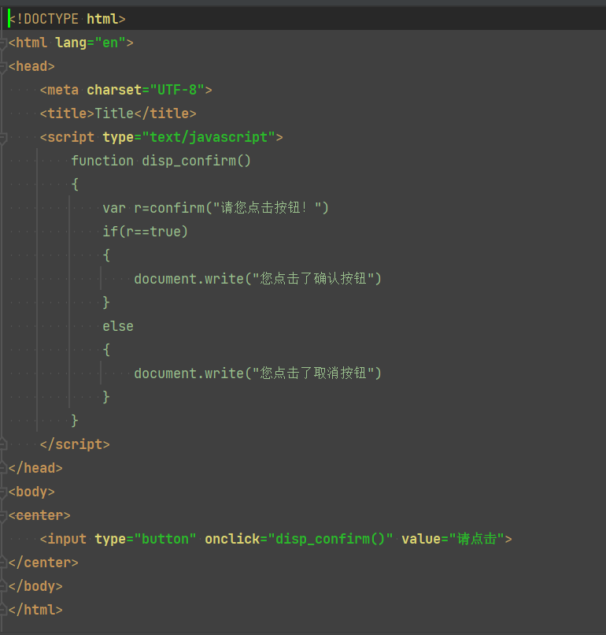Collapse the html lang="en" tag fold marker
This screenshot has width=606, height=635.
[x=3, y=43]
